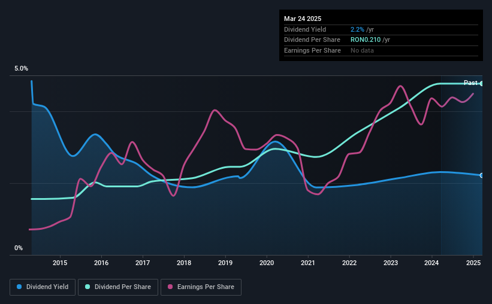Click the blue Dividend Yield legend dot
492x304 pixels.
click(19, 287)
